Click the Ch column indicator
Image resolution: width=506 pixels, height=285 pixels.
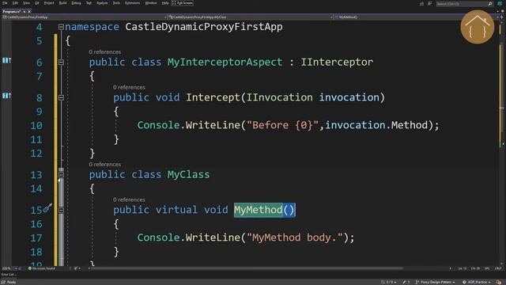click(x=475, y=268)
